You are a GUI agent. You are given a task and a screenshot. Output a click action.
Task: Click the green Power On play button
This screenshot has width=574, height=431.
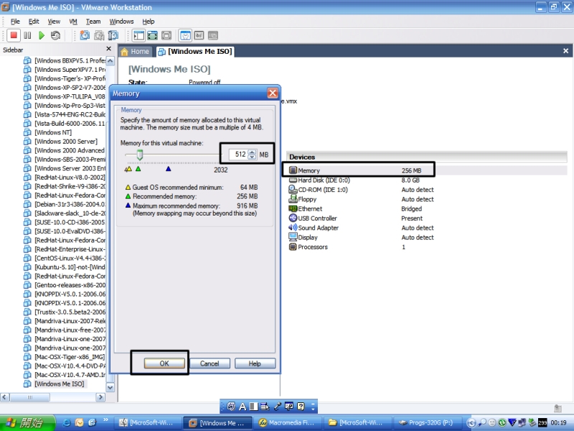pyautogui.click(x=42, y=35)
